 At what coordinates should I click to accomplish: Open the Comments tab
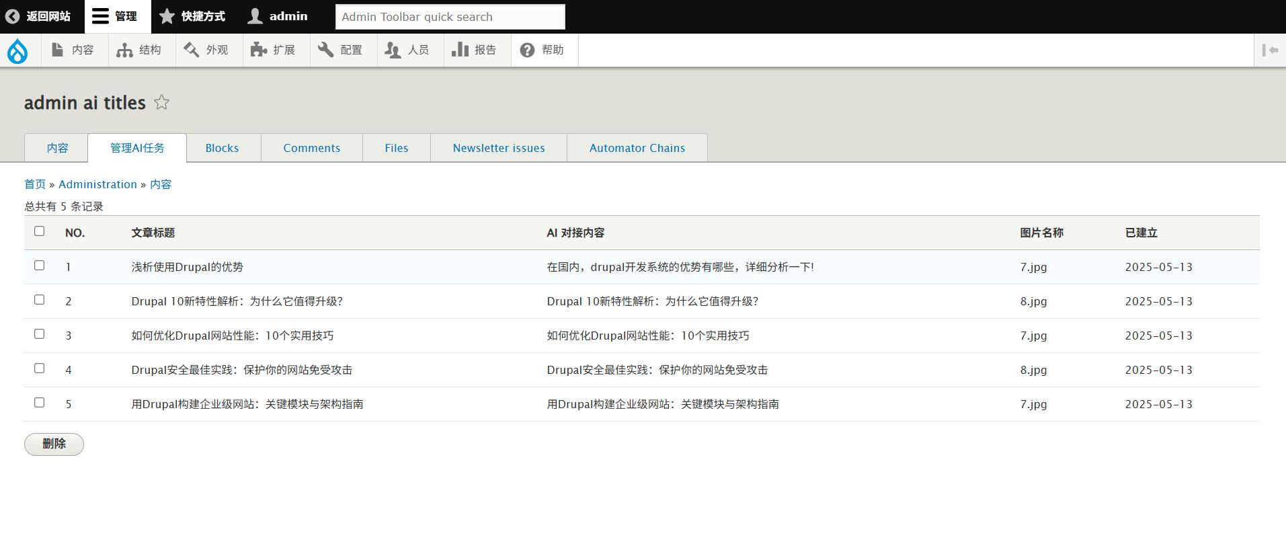pyautogui.click(x=312, y=148)
